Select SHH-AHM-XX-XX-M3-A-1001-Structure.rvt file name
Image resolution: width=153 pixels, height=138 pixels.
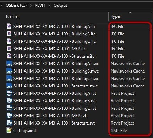[x=54, y=123]
